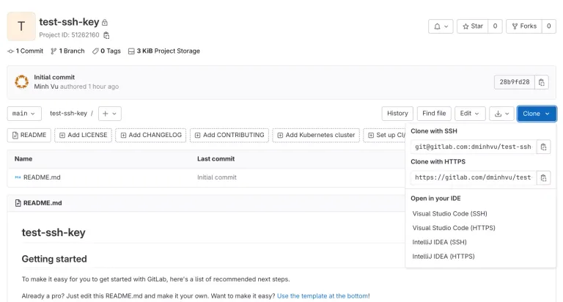
Task: Open README.md in the file table
Action: click(x=42, y=177)
